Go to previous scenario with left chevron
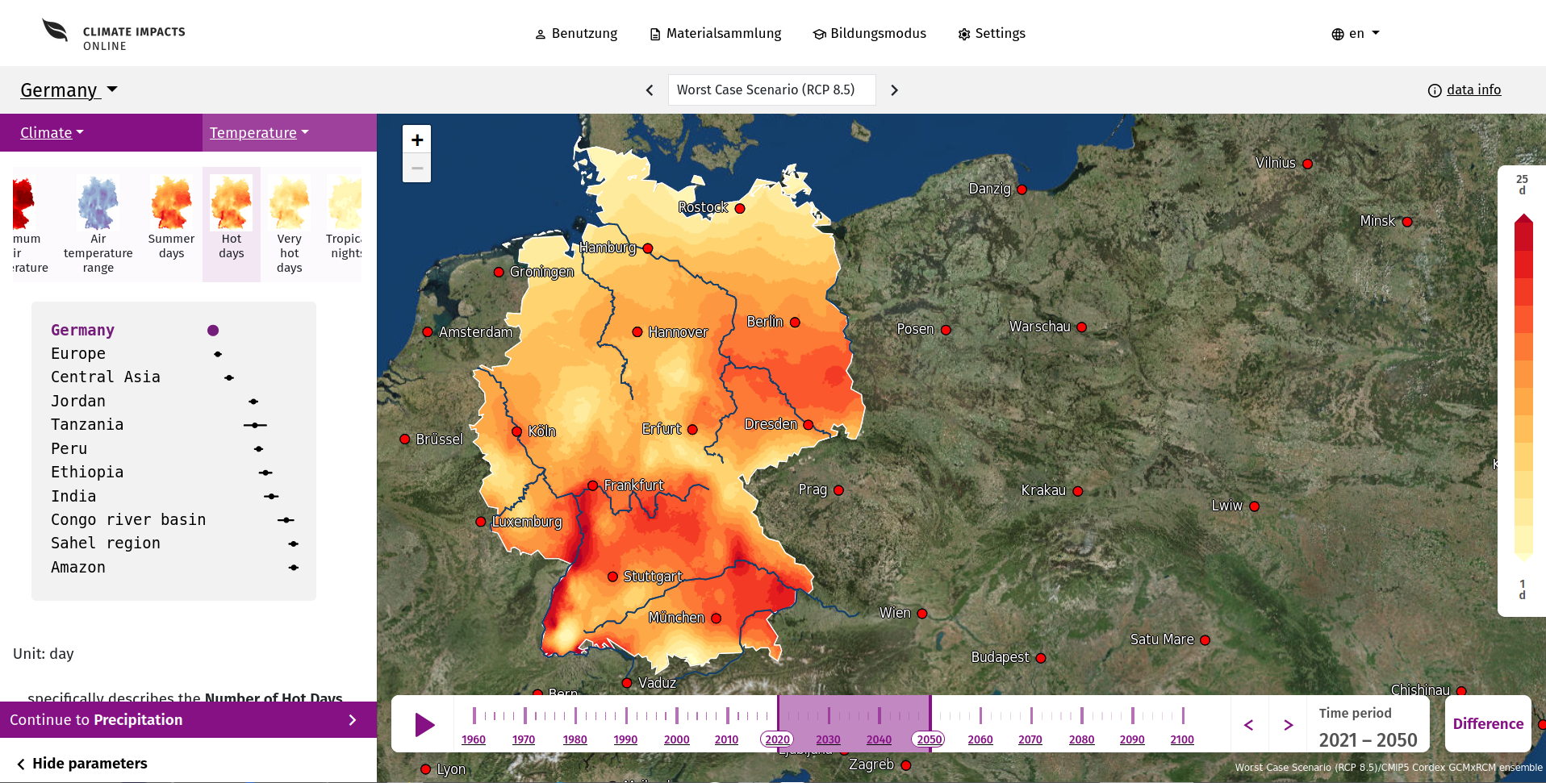The image size is (1546, 783). (650, 90)
